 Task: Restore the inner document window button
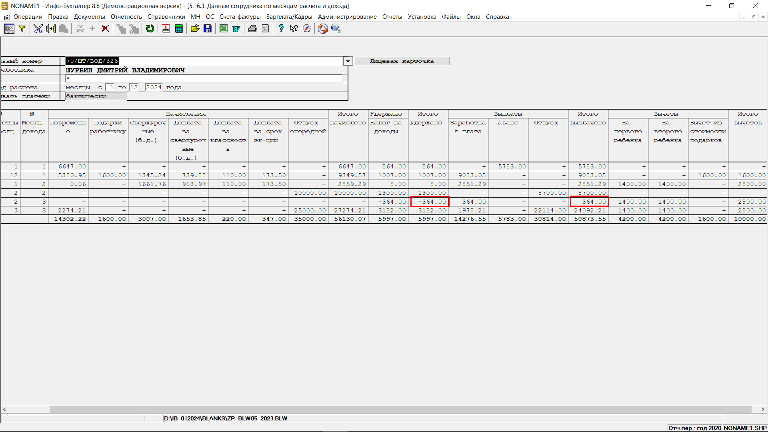coord(753,17)
